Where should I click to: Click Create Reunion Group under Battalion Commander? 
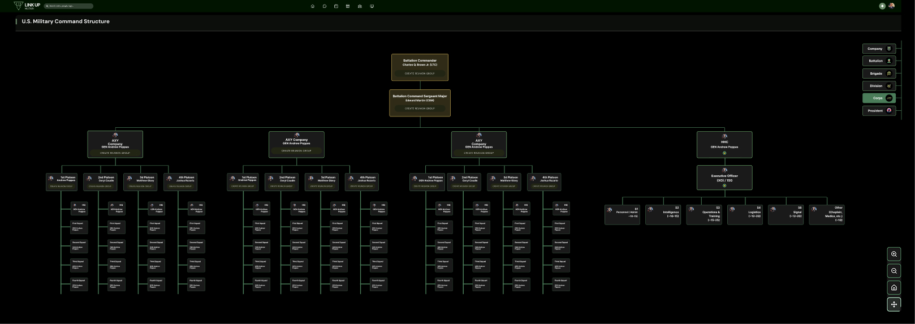420,74
